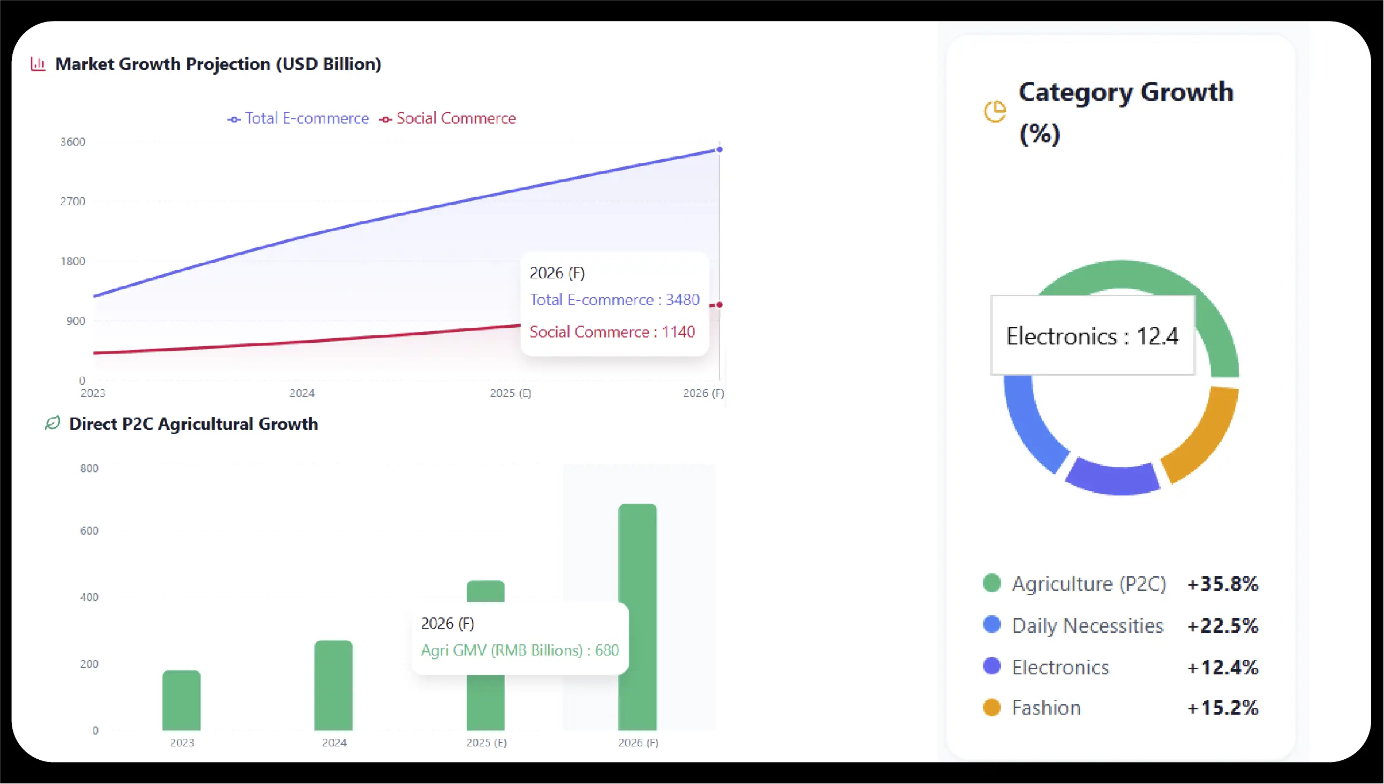Click the orange Fashion legend dot
Image resolution: width=1384 pixels, height=784 pixels.
click(992, 707)
